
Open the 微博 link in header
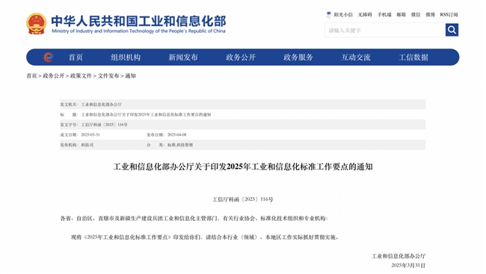(430, 14)
